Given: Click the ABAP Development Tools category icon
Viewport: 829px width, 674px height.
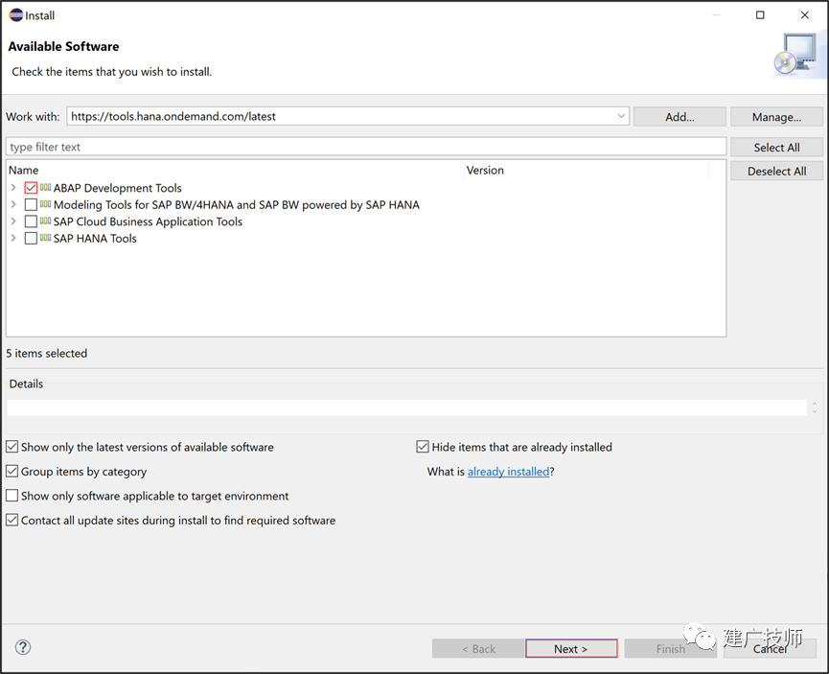Looking at the screenshot, I should pyautogui.click(x=45, y=187).
